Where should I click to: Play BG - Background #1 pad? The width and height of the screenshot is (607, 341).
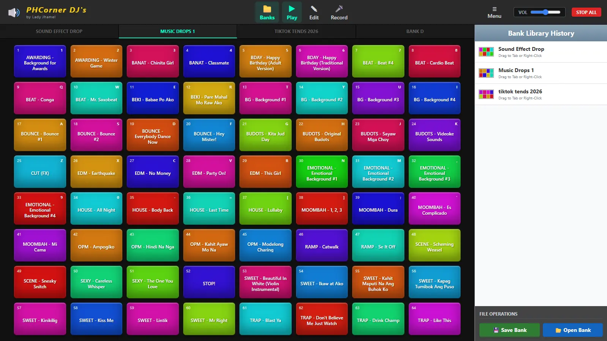coord(265,98)
